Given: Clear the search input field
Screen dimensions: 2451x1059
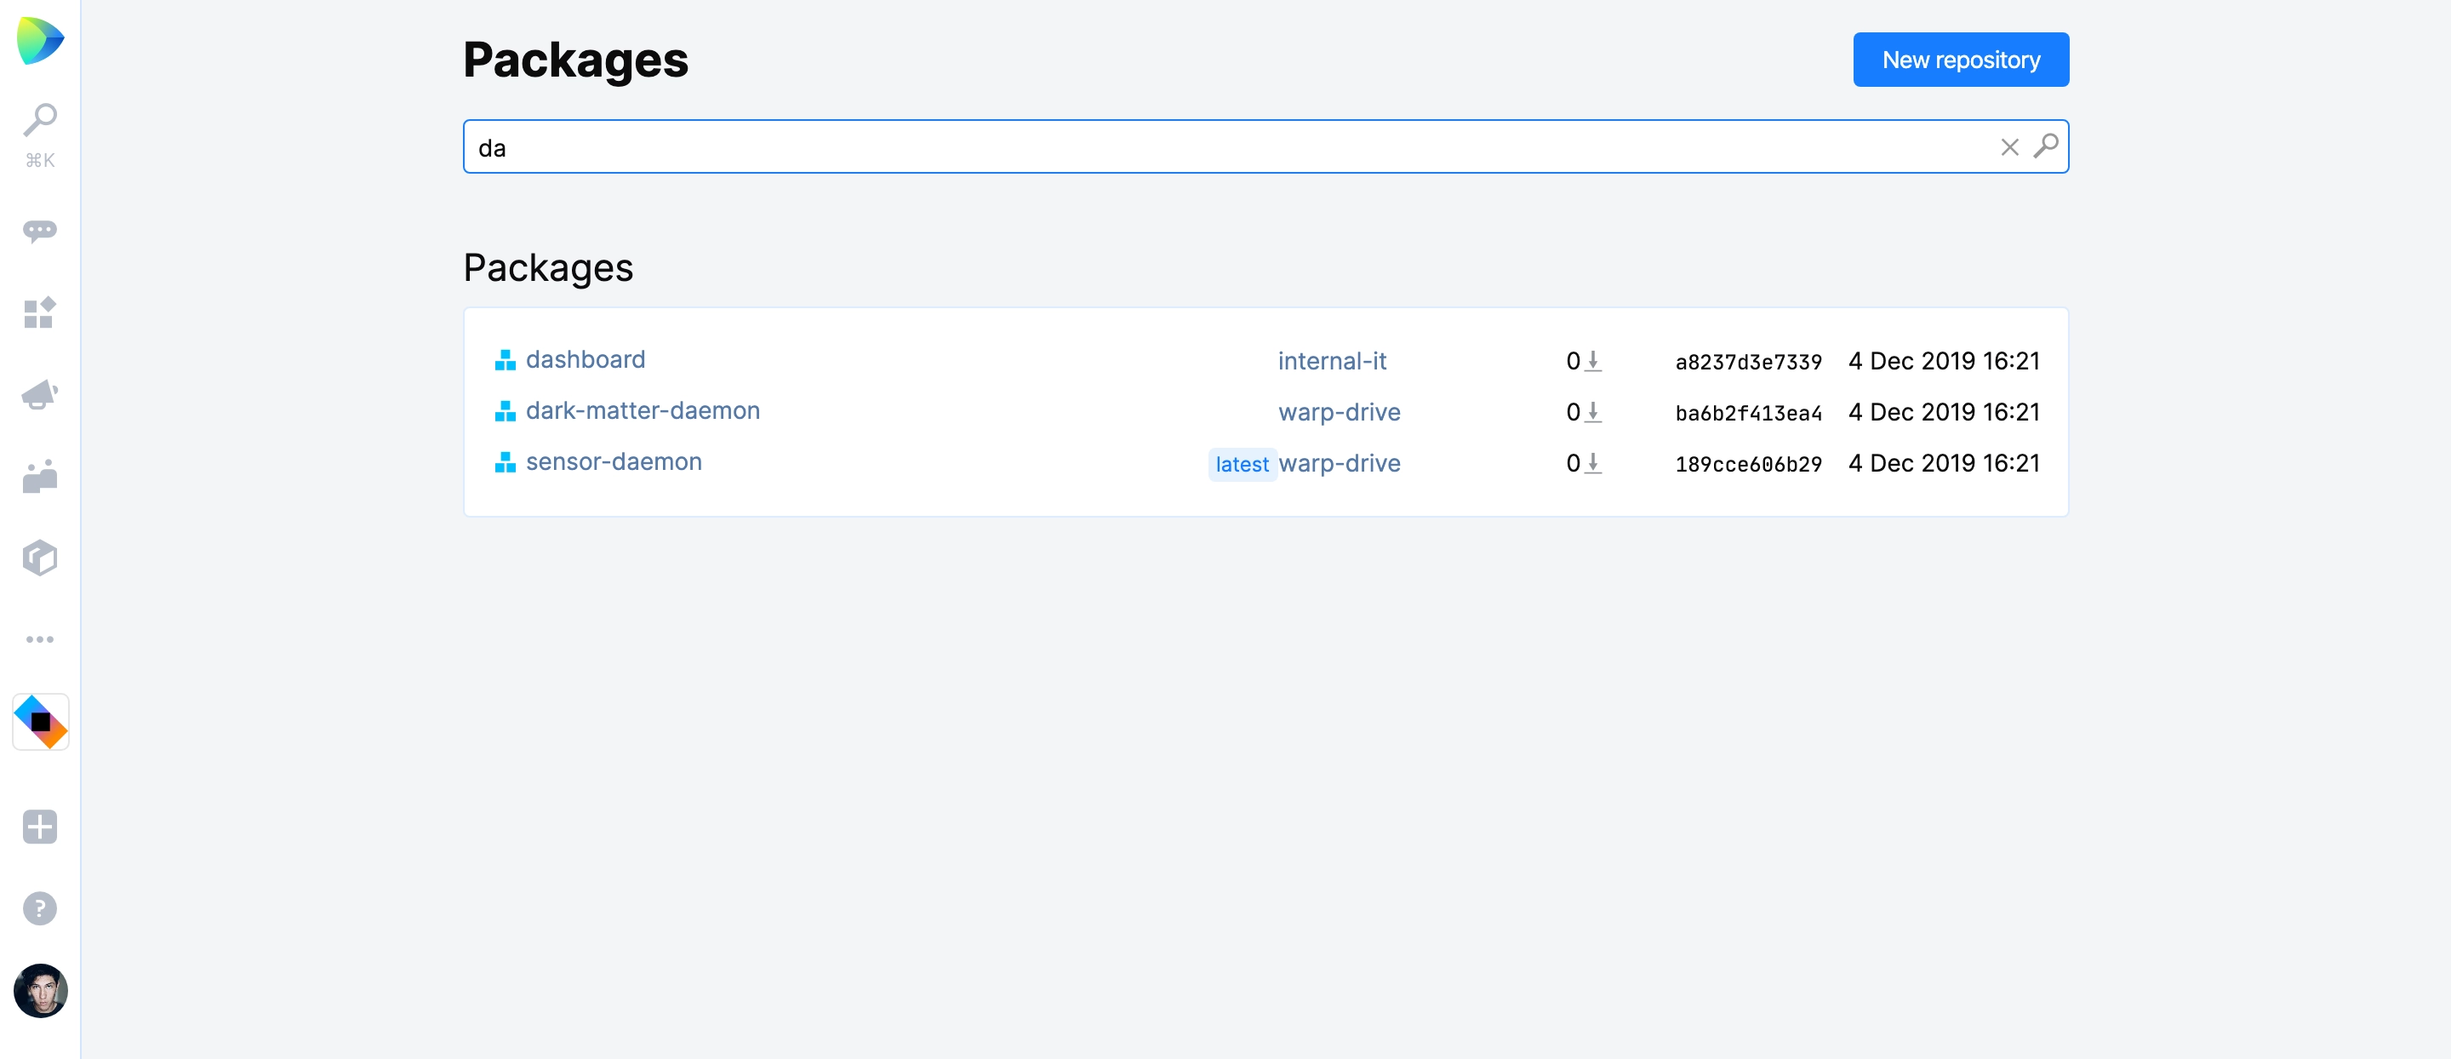Looking at the screenshot, I should click(x=2010, y=146).
